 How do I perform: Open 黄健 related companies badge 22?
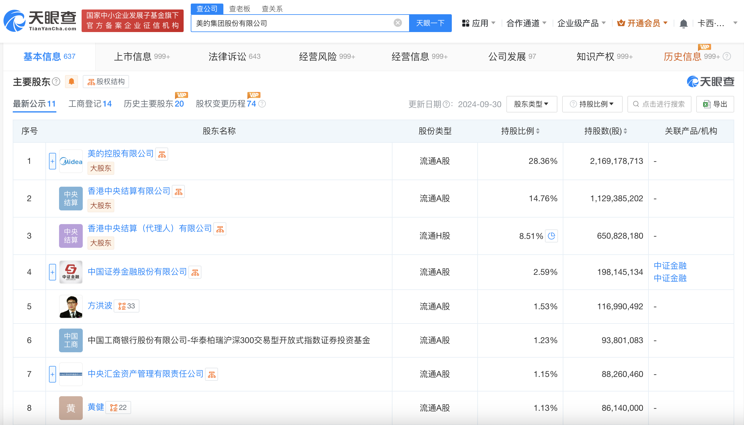118,407
